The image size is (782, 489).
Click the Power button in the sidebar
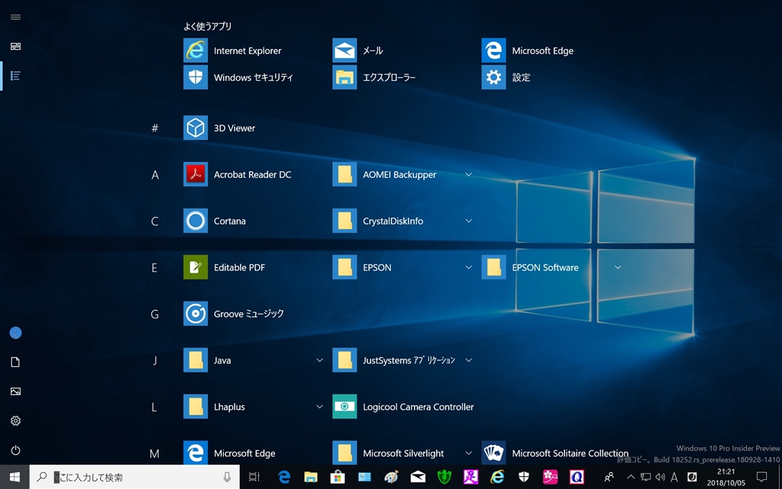(15, 451)
